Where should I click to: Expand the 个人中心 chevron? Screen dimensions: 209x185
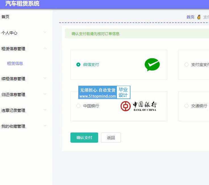coord(45,32)
